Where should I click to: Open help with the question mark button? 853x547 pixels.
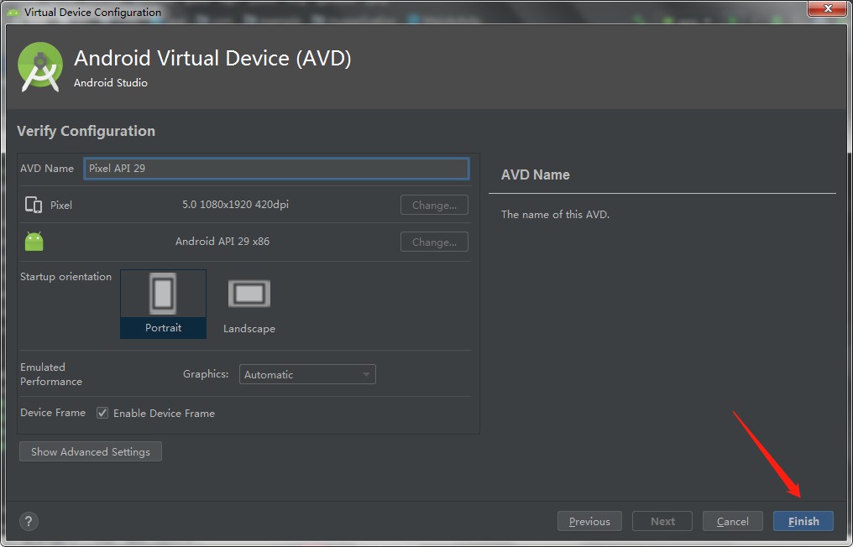[x=29, y=522]
